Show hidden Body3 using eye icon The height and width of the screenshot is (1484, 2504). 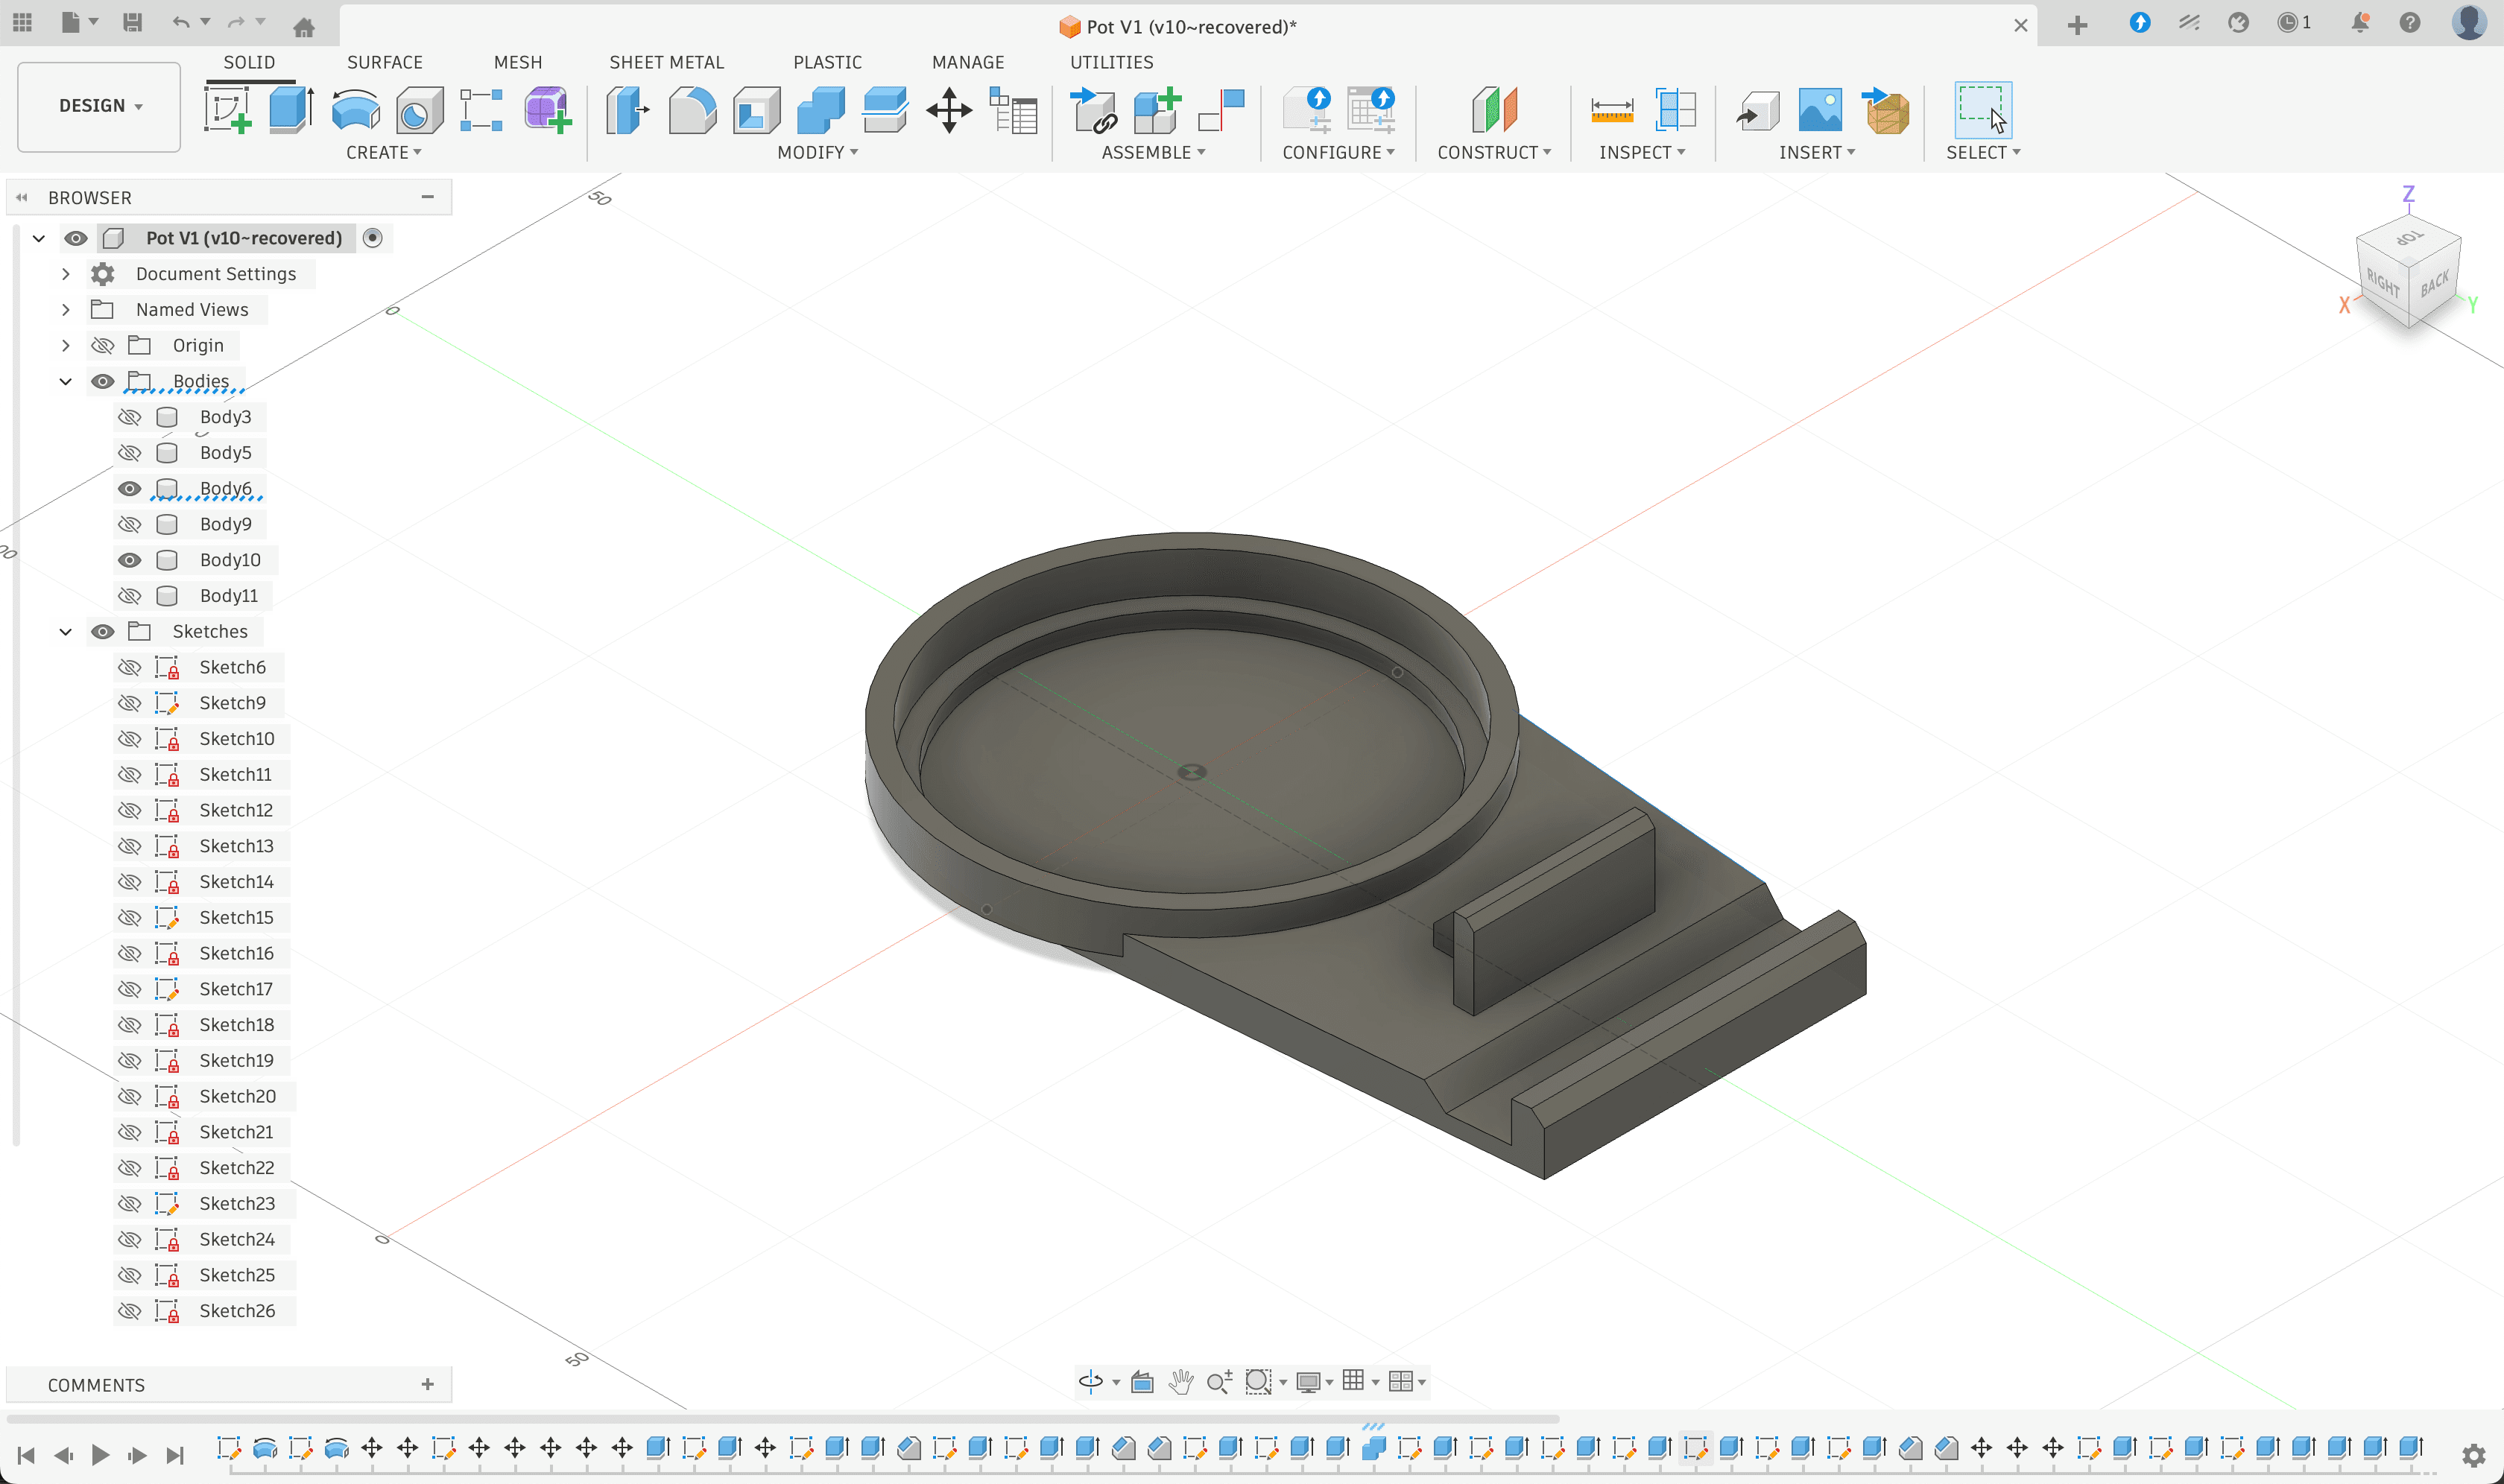coord(129,417)
